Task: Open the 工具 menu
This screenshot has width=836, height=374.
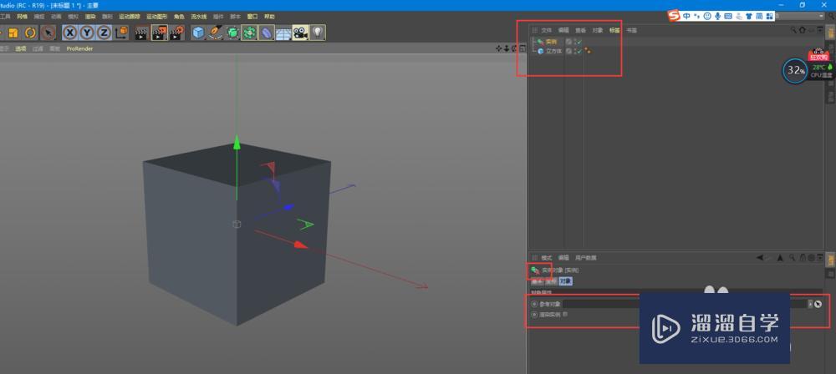Action: [5, 17]
